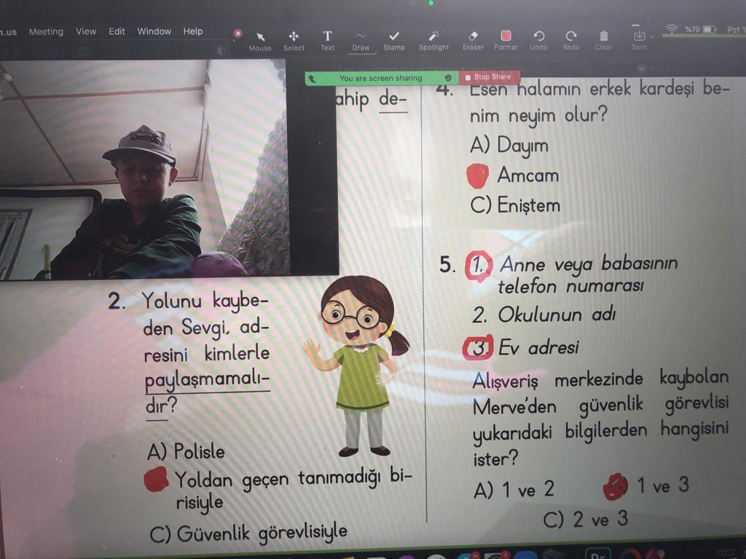
Task: Pick the Draw tool
Action: pyautogui.click(x=361, y=39)
